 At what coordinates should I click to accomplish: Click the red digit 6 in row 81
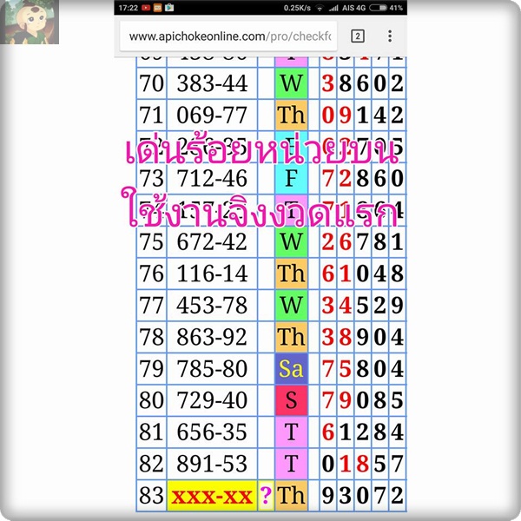327,432
